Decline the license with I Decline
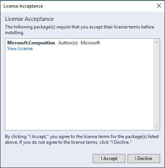165x168 pixels. pos(144,159)
